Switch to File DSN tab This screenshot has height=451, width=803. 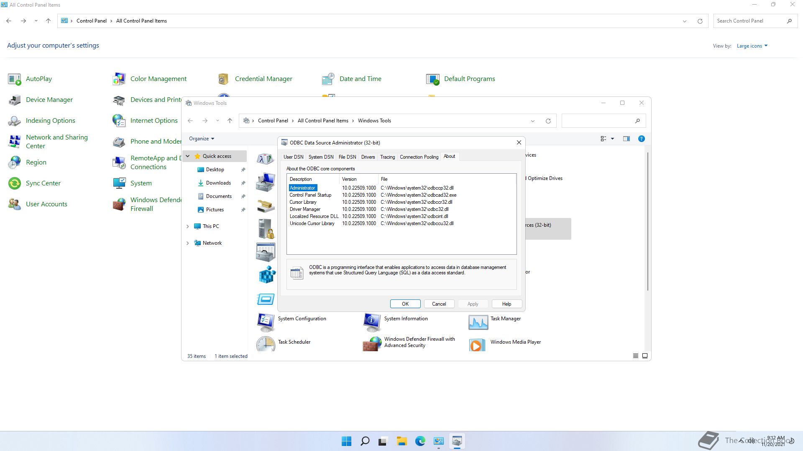click(x=347, y=157)
